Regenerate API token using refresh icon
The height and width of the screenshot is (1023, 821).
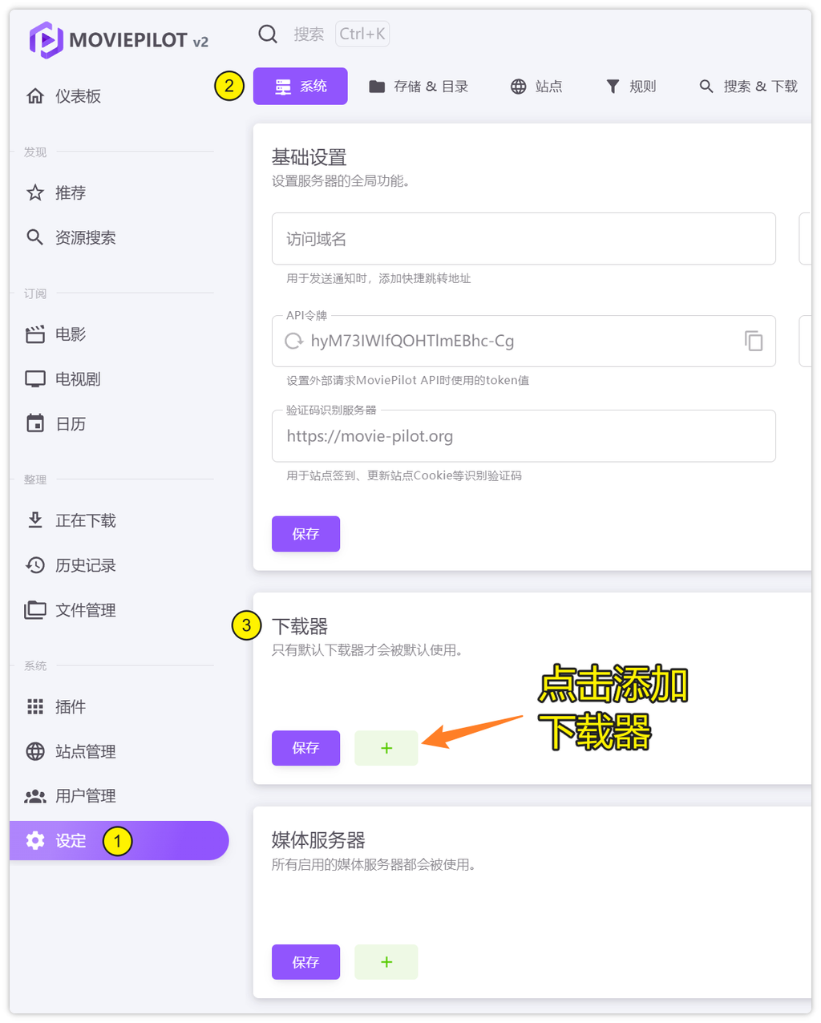[294, 341]
